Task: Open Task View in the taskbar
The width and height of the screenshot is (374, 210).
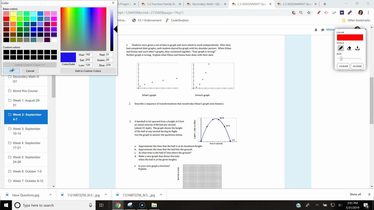Action: click(101, 205)
